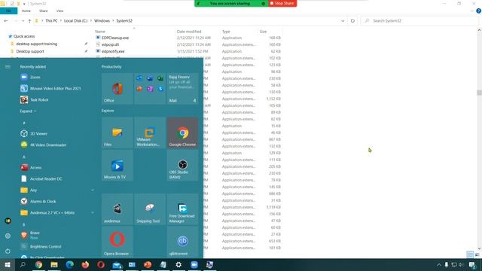
Task: Sort by Date modified column header
Action: point(189,32)
